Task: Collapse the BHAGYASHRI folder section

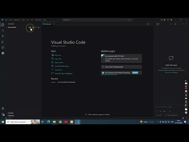Action: [x=23, y=28]
